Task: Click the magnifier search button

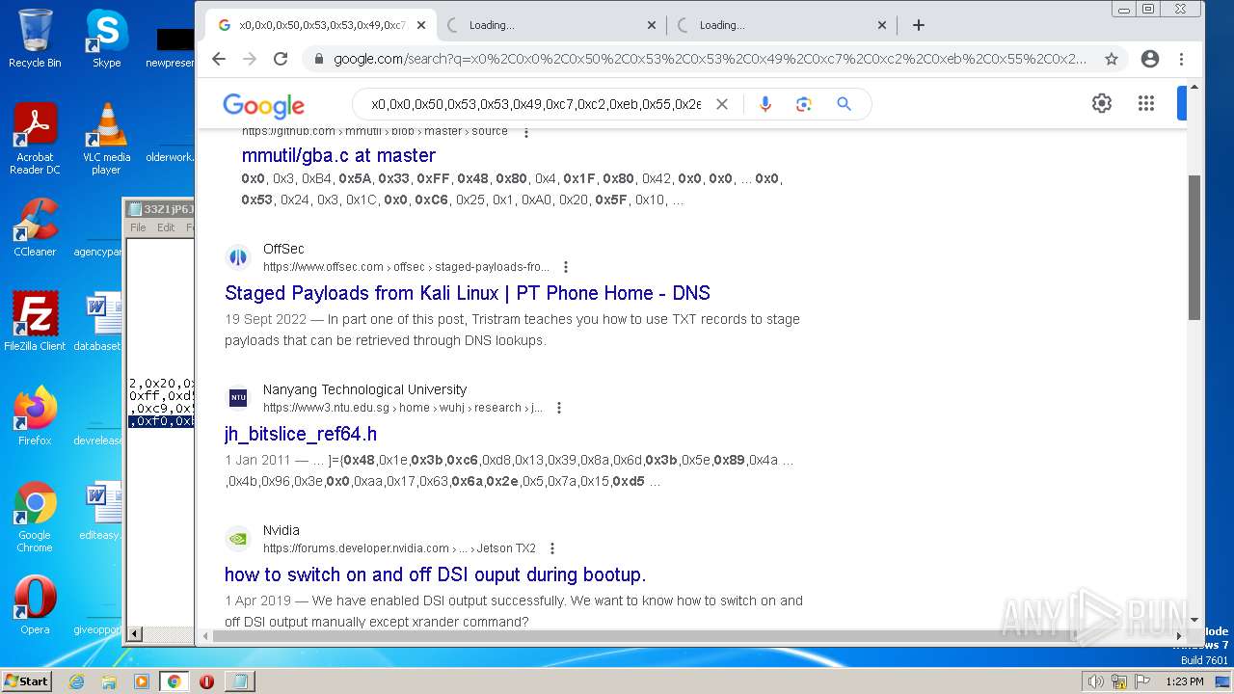Action: tap(844, 104)
